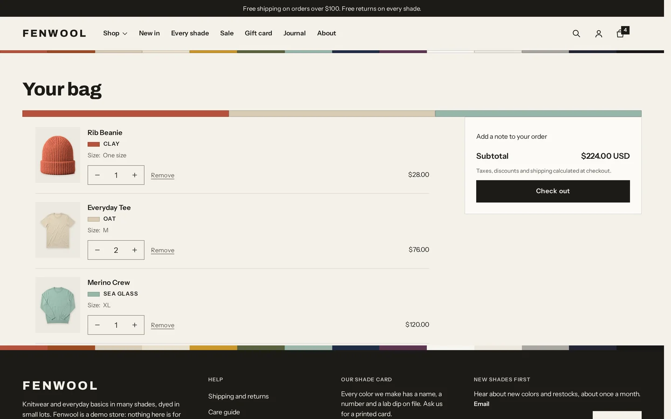Click the $224.00 USD subtotal amount
The width and height of the screenshot is (671, 419).
click(x=605, y=156)
